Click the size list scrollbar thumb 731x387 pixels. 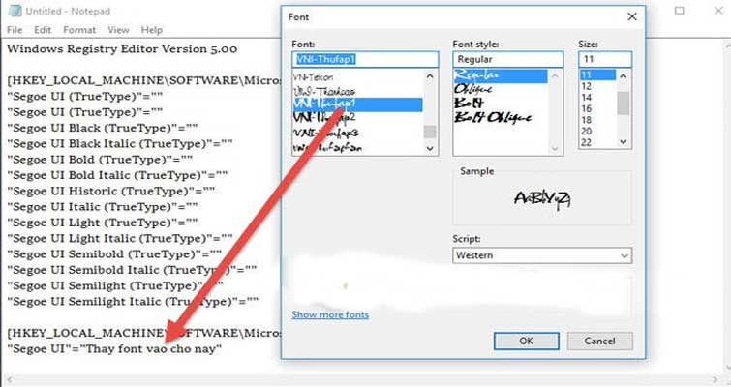(624, 103)
